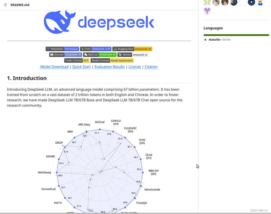This screenshot has width=271, height=214.
Task: Open the Code License MIT badge
Action: point(77,60)
